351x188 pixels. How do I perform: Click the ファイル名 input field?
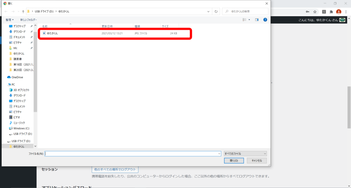133,154
